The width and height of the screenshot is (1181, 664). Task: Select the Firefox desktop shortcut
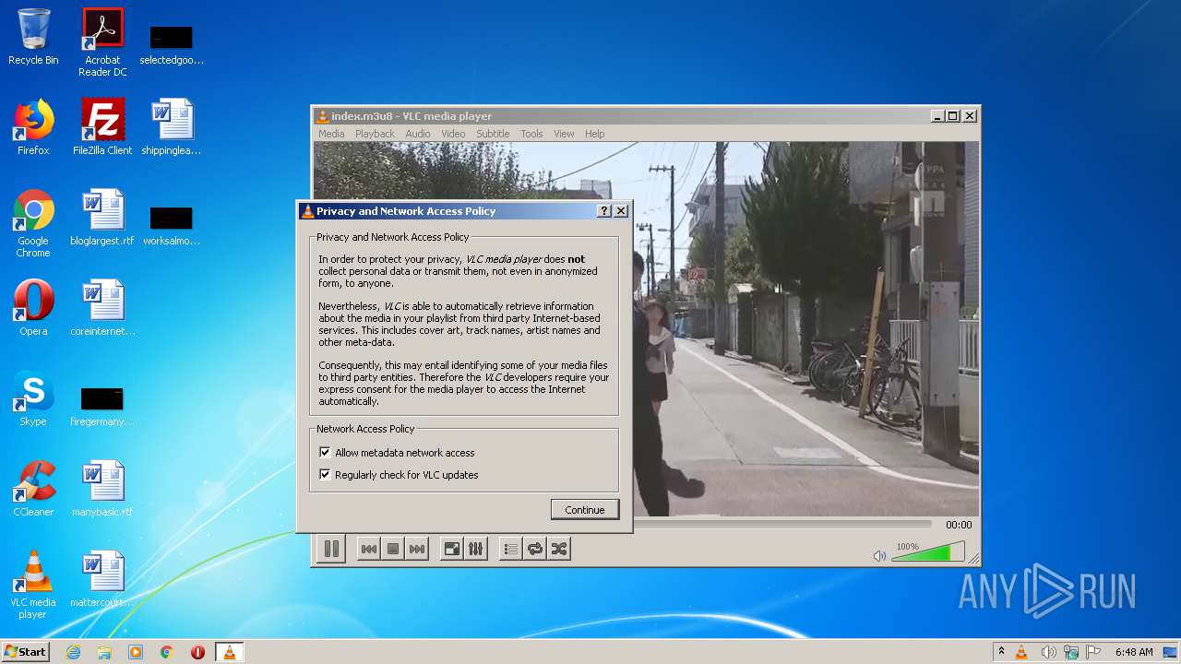point(33,127)
